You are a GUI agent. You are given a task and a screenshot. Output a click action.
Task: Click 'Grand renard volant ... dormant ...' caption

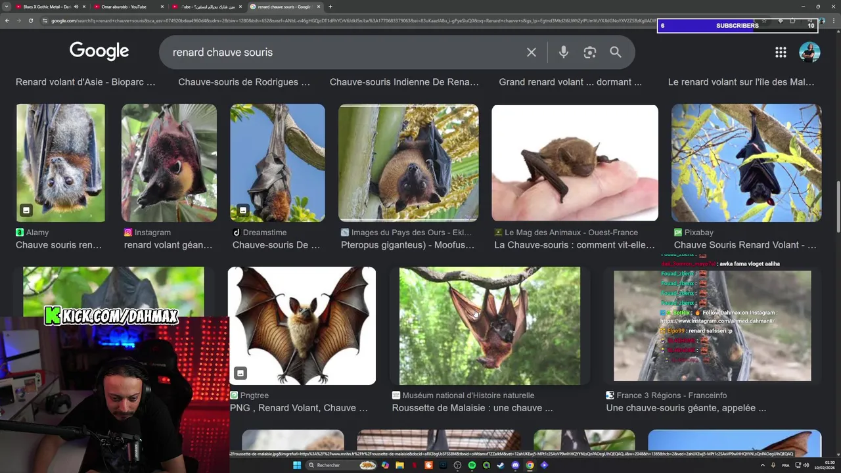(570, 82)
